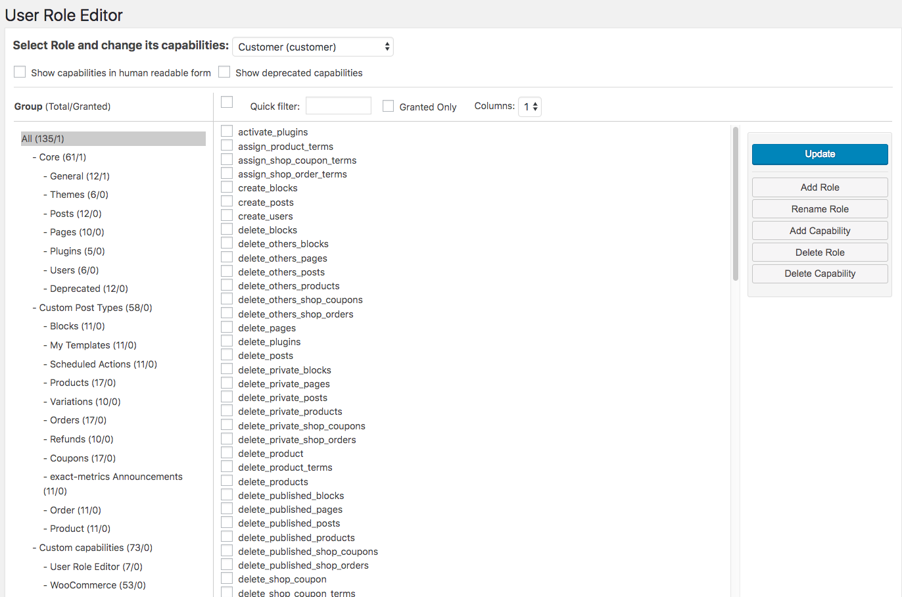Image resolution: width=902 pixels, height=597 pixels.
Task: Check the delete_private_shop_orders capability
Action: coord(227,439)
